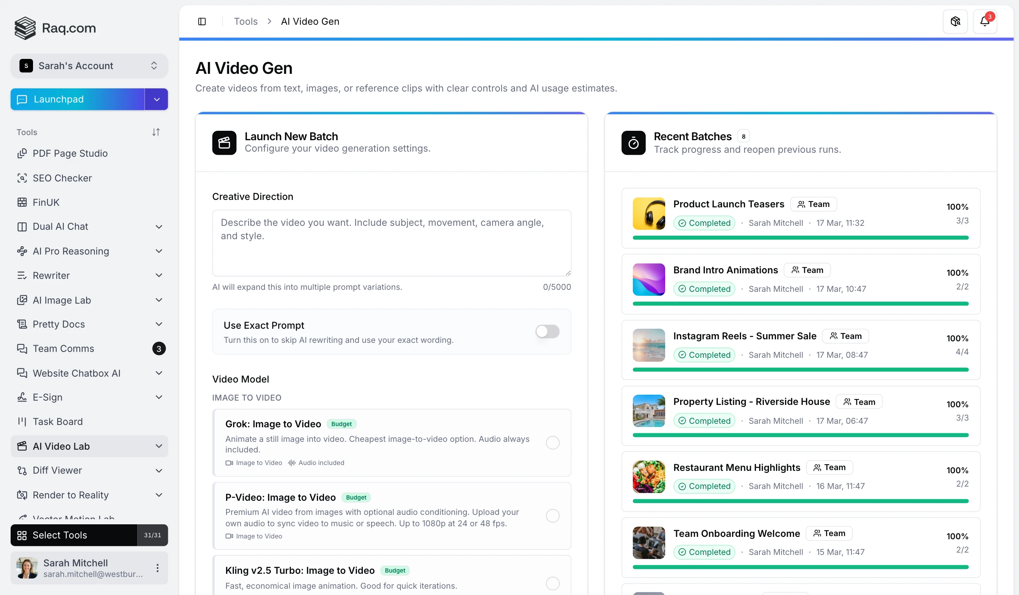Screen dimensions: 1019x595
Task: Select the E-Sign tool icon
Action: tap(22, 397)
